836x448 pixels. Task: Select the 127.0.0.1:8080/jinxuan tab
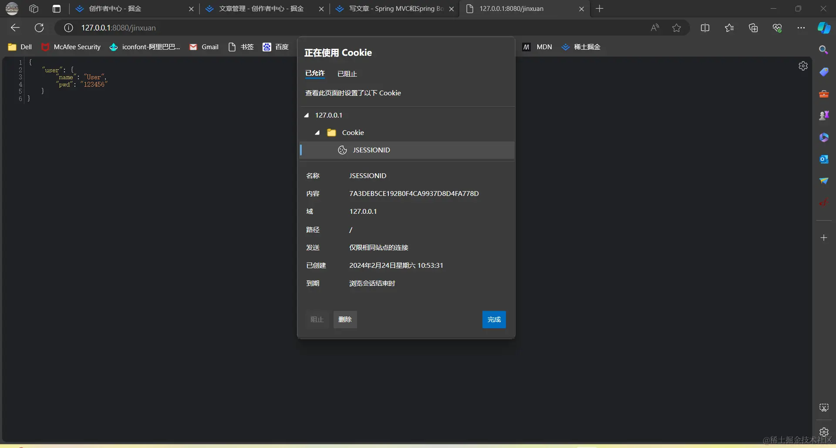click(x=525, y=9)
